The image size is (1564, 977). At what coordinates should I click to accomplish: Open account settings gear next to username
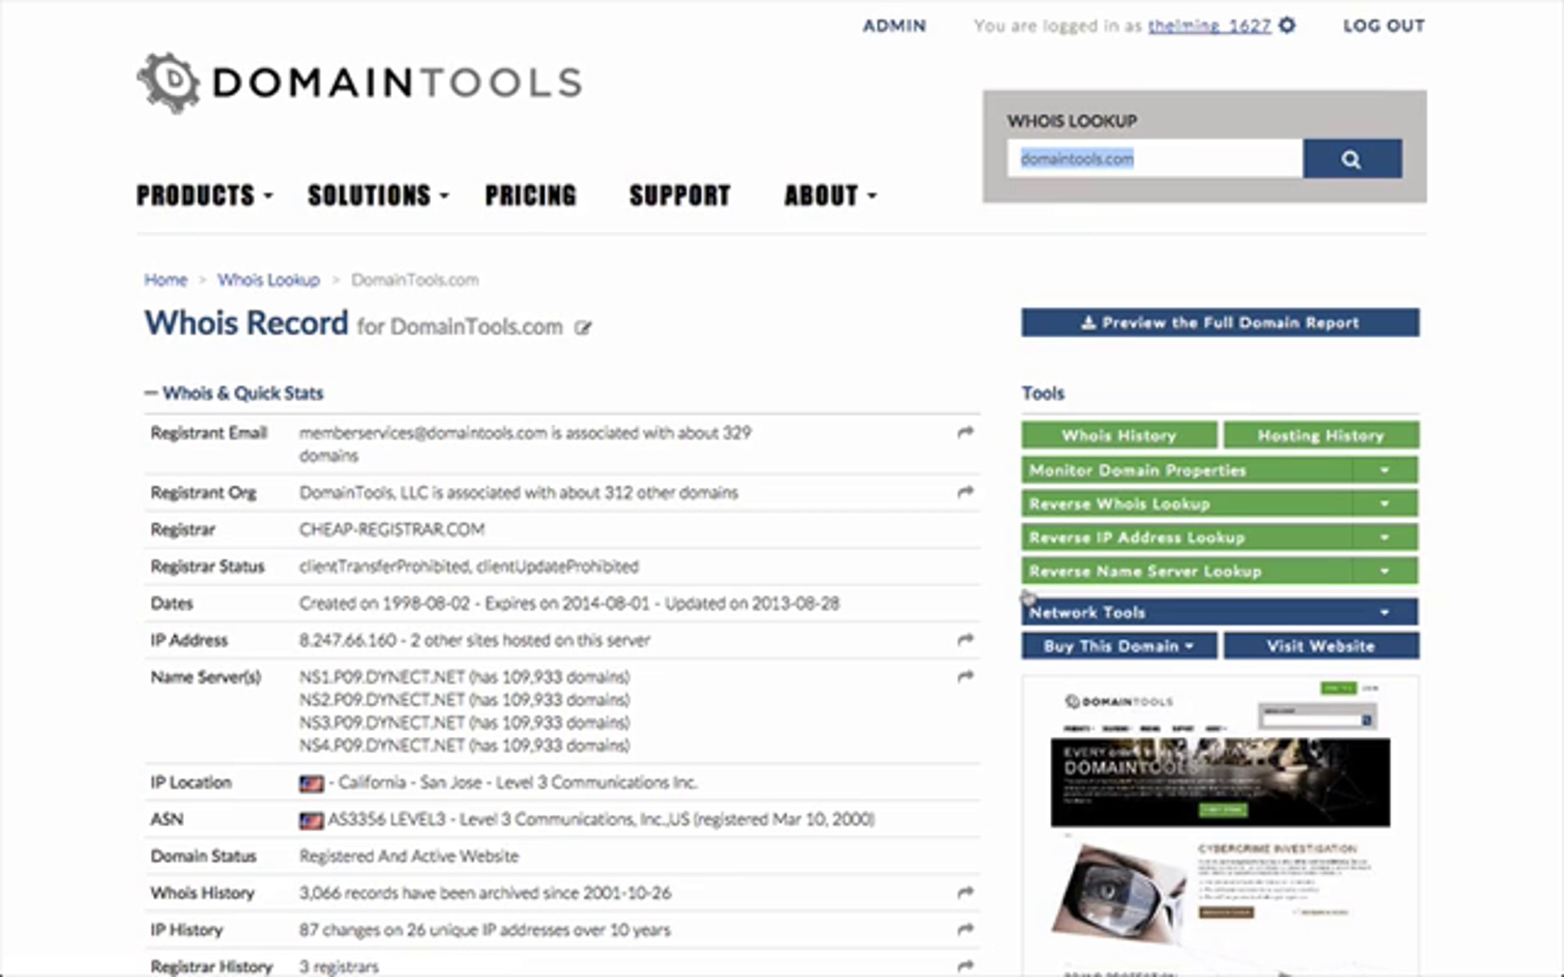tap(1287, 25)
